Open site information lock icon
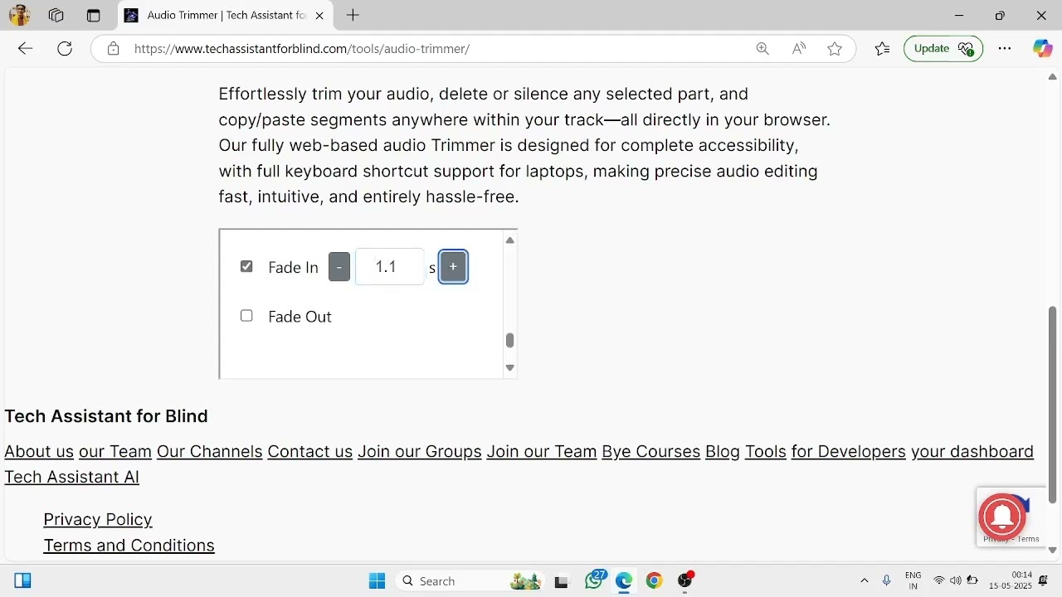Viewport: 1062px width, 597px height. pyautogui.click(x=114, y=49)
